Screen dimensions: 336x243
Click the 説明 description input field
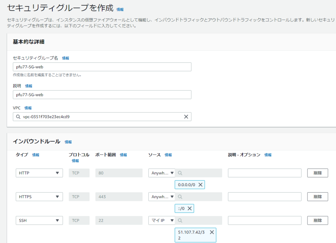pyautogui.click(x=102, y=95)
